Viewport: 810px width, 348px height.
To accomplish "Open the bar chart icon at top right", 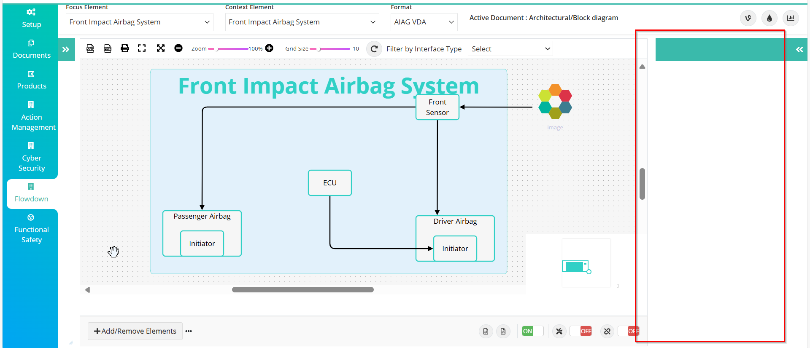I will coord(791,18).
